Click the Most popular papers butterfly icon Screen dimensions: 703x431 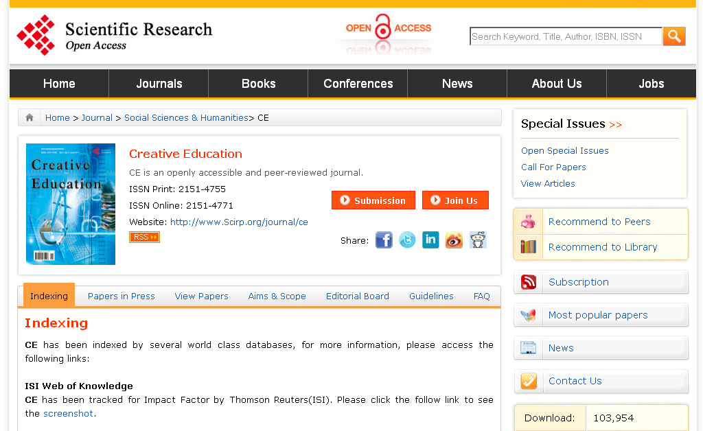[x=529, y=315]
